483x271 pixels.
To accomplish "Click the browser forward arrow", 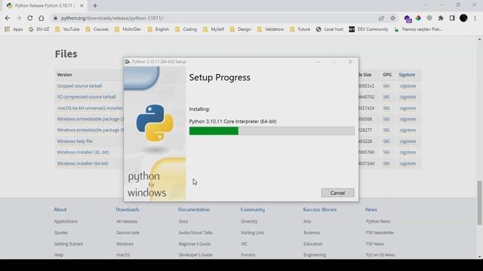I will pyautogui.click(x=18, y=18).
